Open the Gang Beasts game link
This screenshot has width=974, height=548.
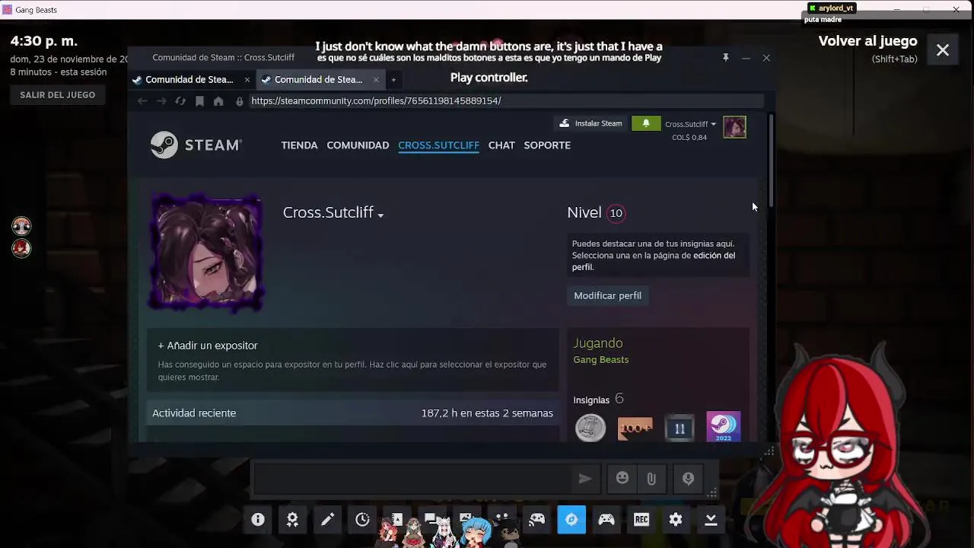click(x=600, y=359)
